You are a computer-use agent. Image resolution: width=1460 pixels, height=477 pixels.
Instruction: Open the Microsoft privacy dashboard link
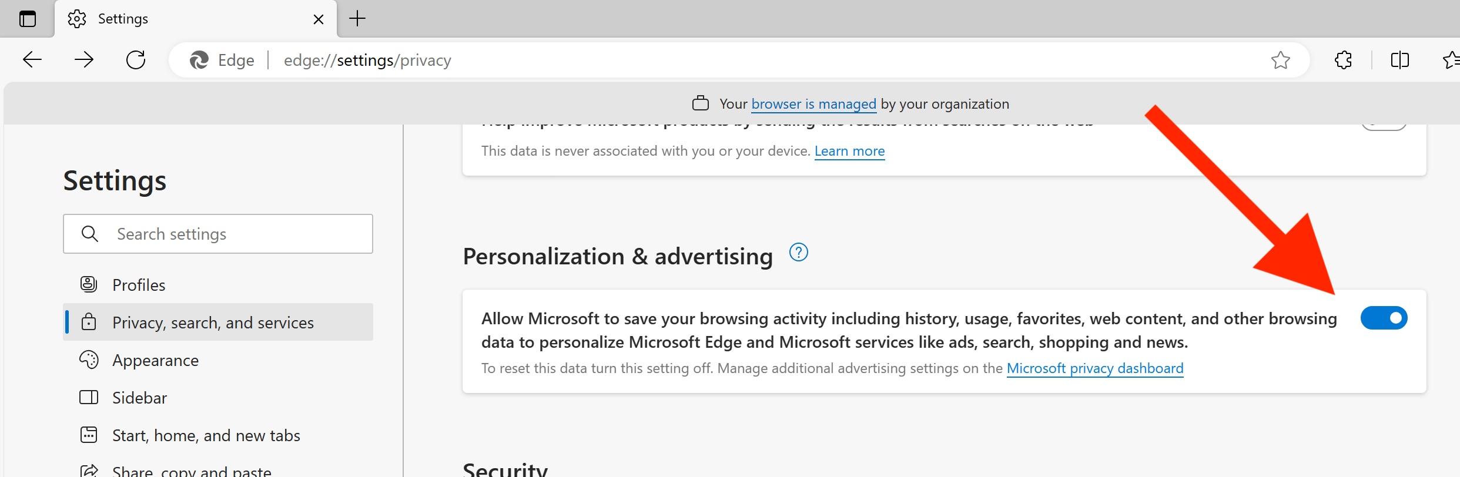[x=1095, y=368]
